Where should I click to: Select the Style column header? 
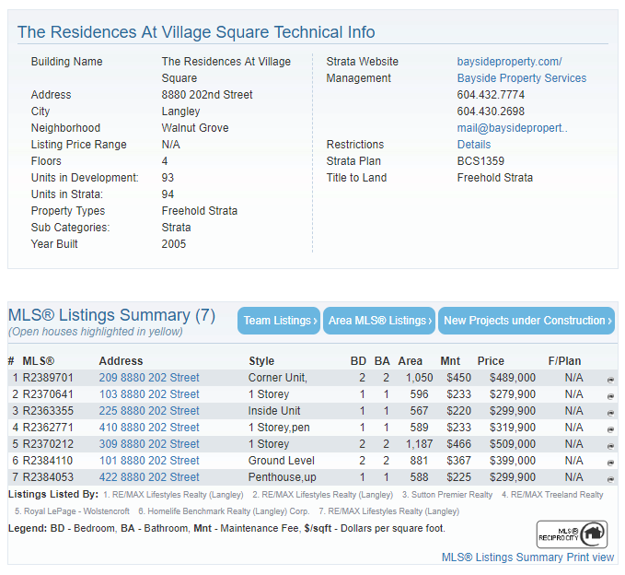coord(261,361)
